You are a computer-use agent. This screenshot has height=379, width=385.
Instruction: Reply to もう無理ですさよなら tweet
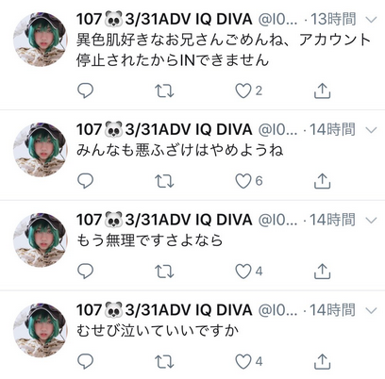pos(85,272)
